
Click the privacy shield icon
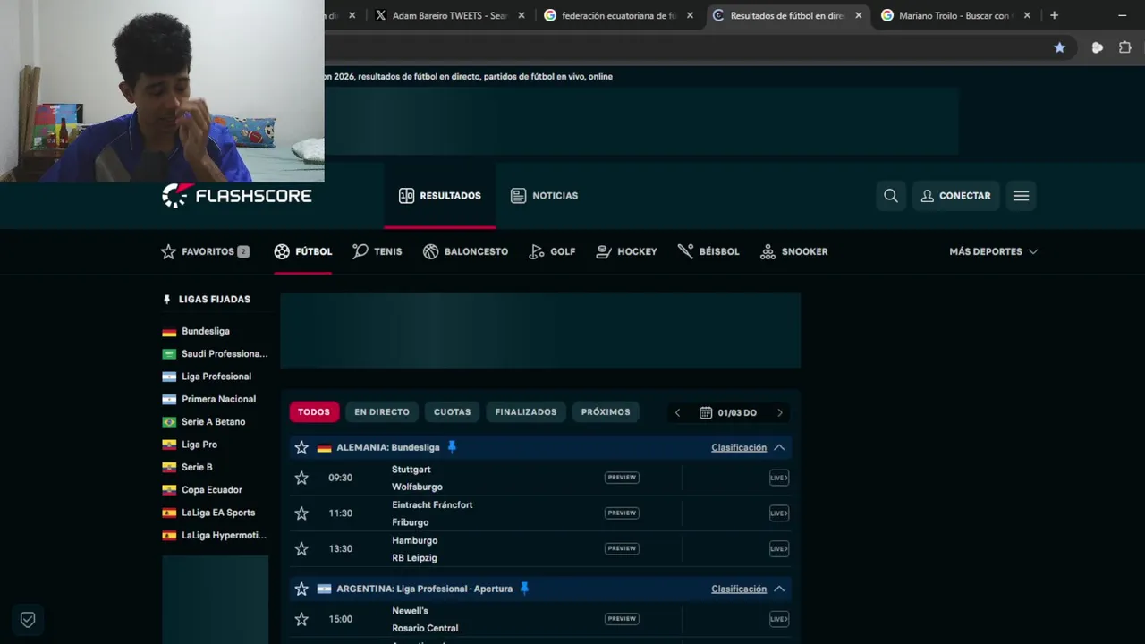(x=28, y=619)
